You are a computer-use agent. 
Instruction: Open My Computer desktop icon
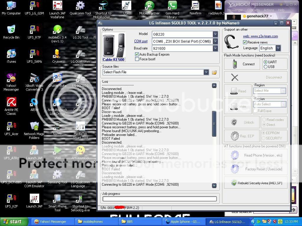coord(11,8)
